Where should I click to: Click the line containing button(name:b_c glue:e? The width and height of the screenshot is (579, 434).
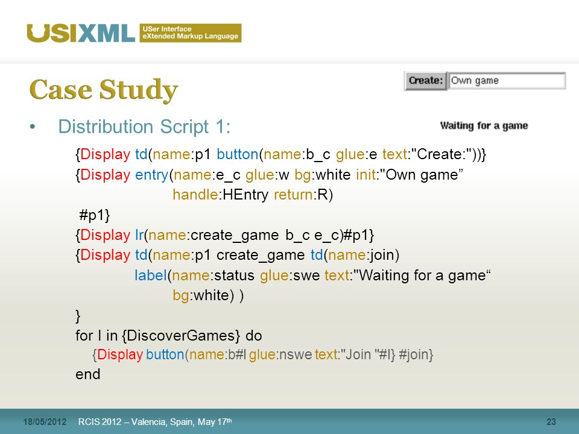280,154
